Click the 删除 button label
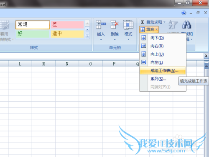 (115, 34)
